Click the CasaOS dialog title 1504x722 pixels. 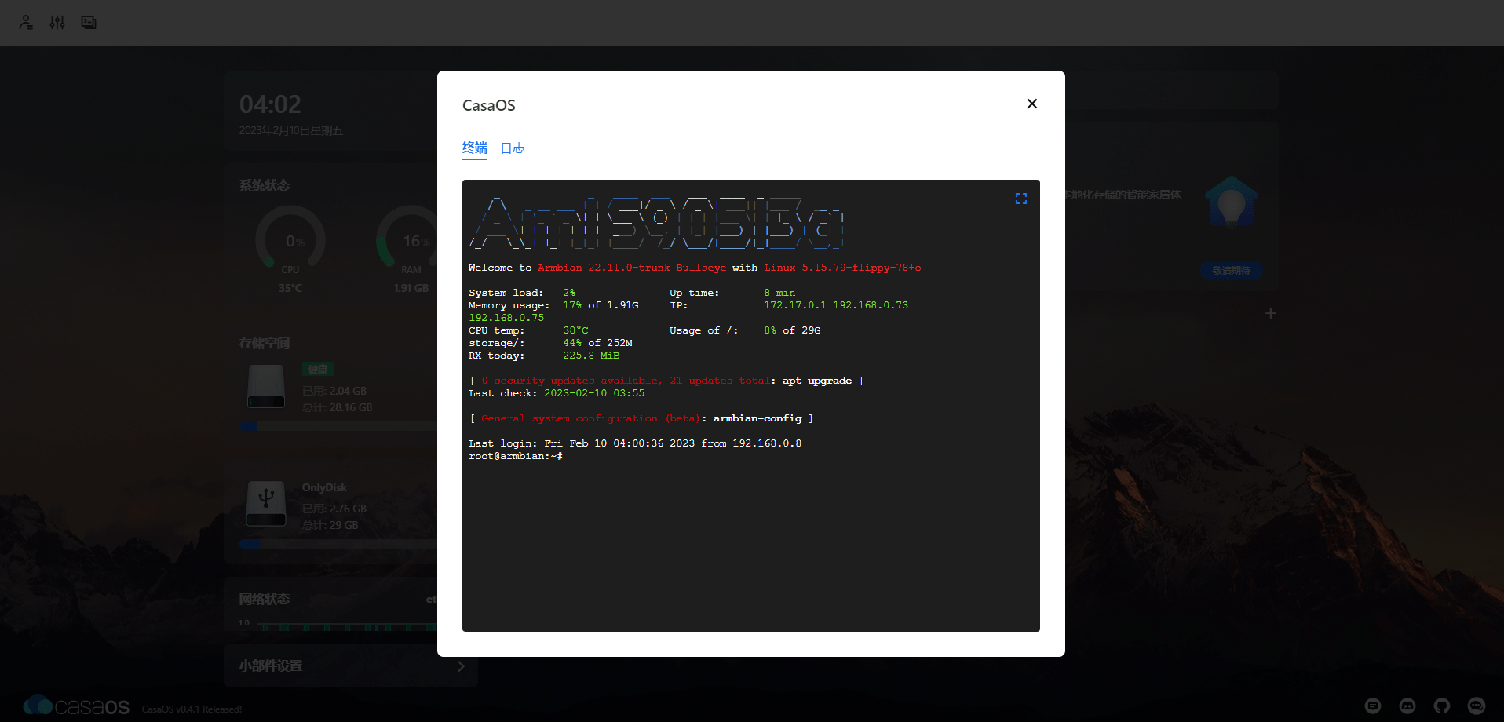pos(489,105)
